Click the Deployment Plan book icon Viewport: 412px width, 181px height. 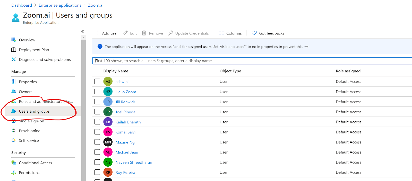click(x=14, y=50)
